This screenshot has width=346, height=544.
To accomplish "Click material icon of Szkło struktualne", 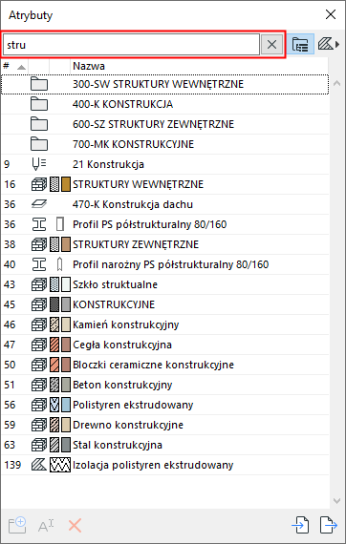I will 39,284.
